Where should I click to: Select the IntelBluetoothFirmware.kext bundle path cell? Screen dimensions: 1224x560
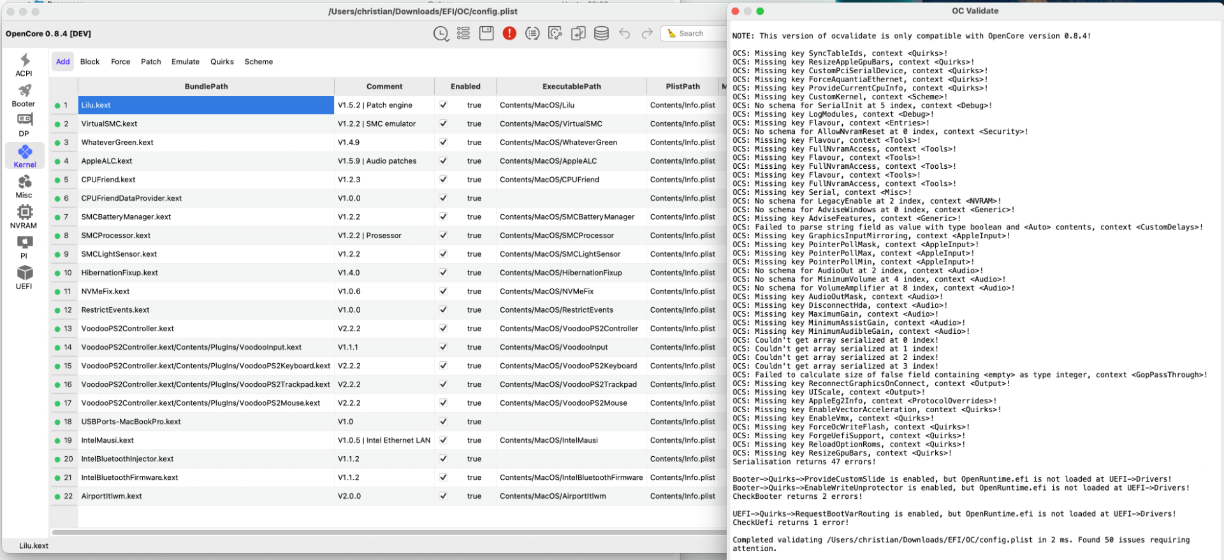[206, 477]
